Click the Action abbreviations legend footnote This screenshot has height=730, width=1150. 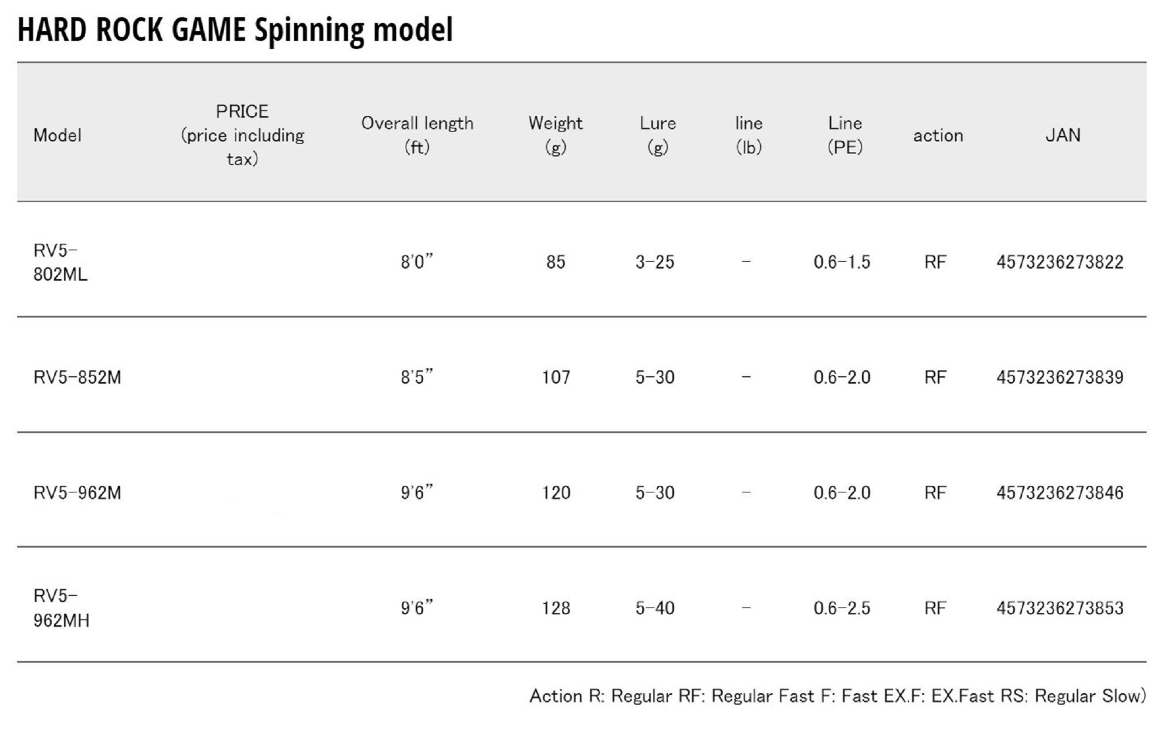pos(837,696)
